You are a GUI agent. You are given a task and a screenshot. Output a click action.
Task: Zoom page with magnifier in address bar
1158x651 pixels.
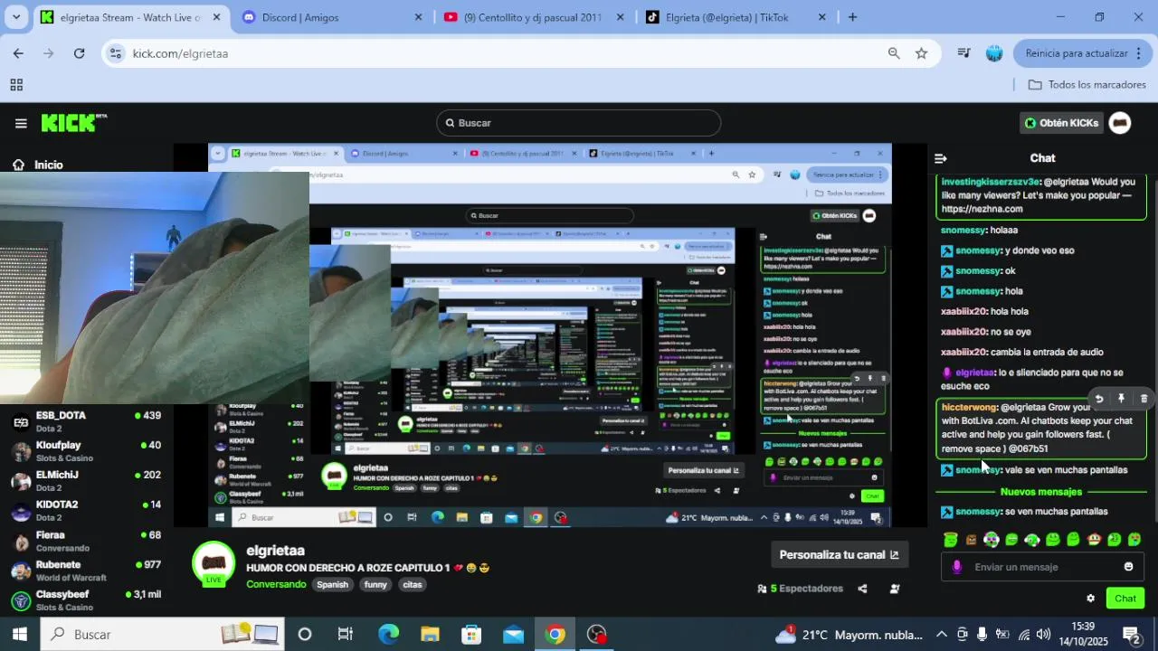point(894,53)
